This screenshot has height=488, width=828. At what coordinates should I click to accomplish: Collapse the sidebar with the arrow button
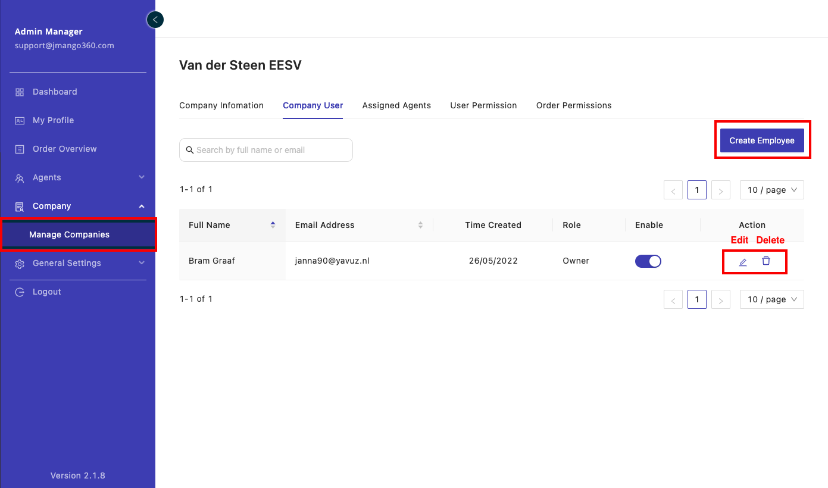(155, 20)
